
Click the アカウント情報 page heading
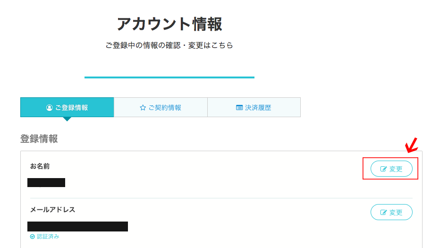169,24
